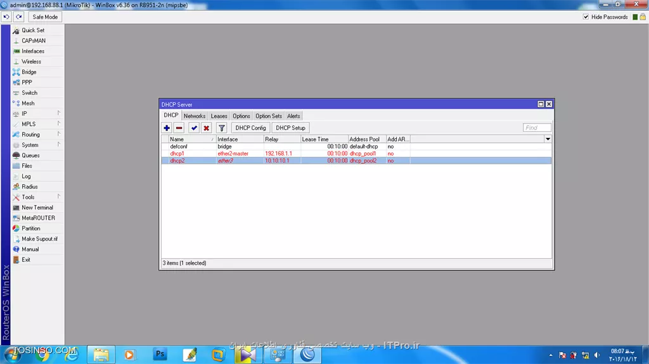Open the column selector dropdown arrow
Image resolution: width=649 pixels, height=364 pixels.
coord(548,139)
